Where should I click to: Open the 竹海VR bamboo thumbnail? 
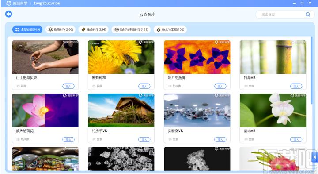273,57
